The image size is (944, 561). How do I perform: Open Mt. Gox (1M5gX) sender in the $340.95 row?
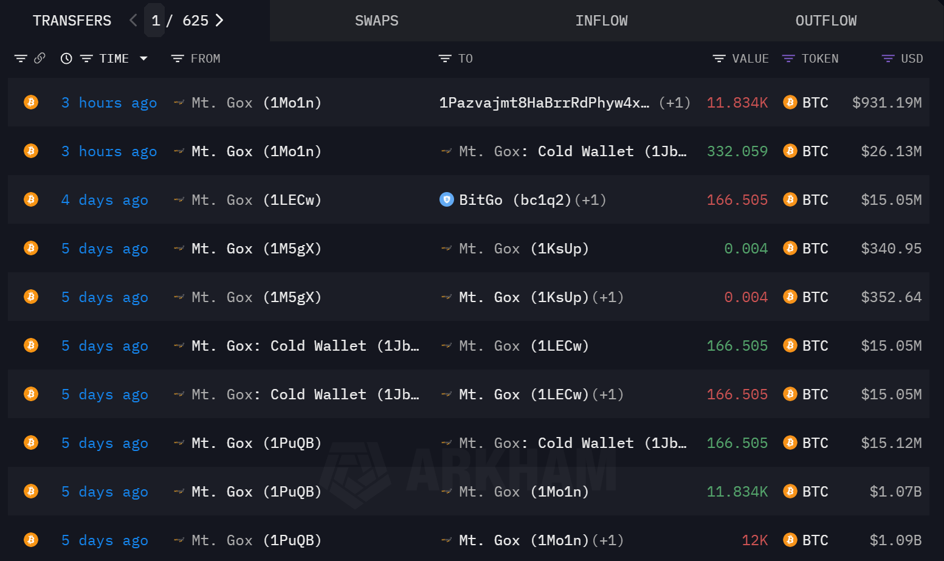(256, 249)
